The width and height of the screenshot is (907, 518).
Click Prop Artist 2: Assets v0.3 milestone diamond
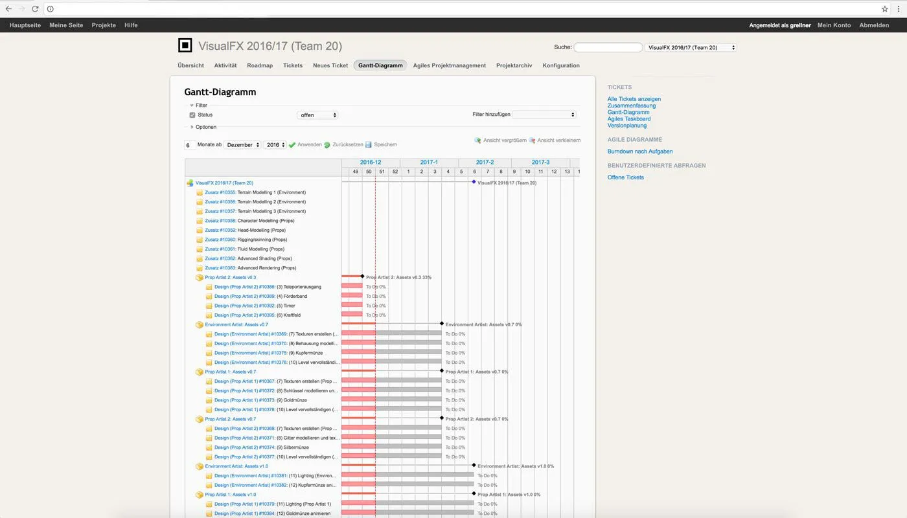pyautogui.click(x=362, y=276)
